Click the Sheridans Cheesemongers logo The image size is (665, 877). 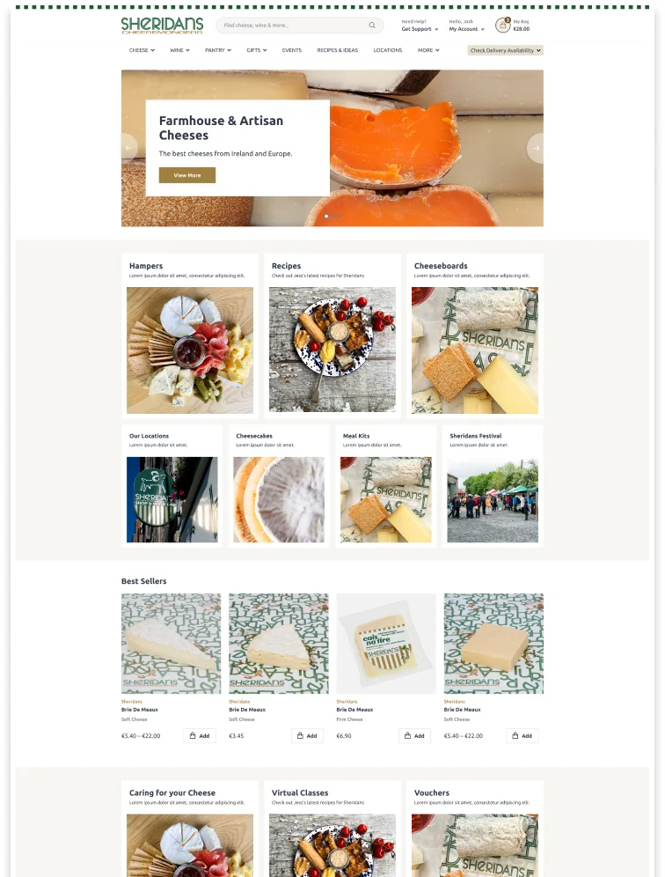pyautogui.click(x=162, y=26)
